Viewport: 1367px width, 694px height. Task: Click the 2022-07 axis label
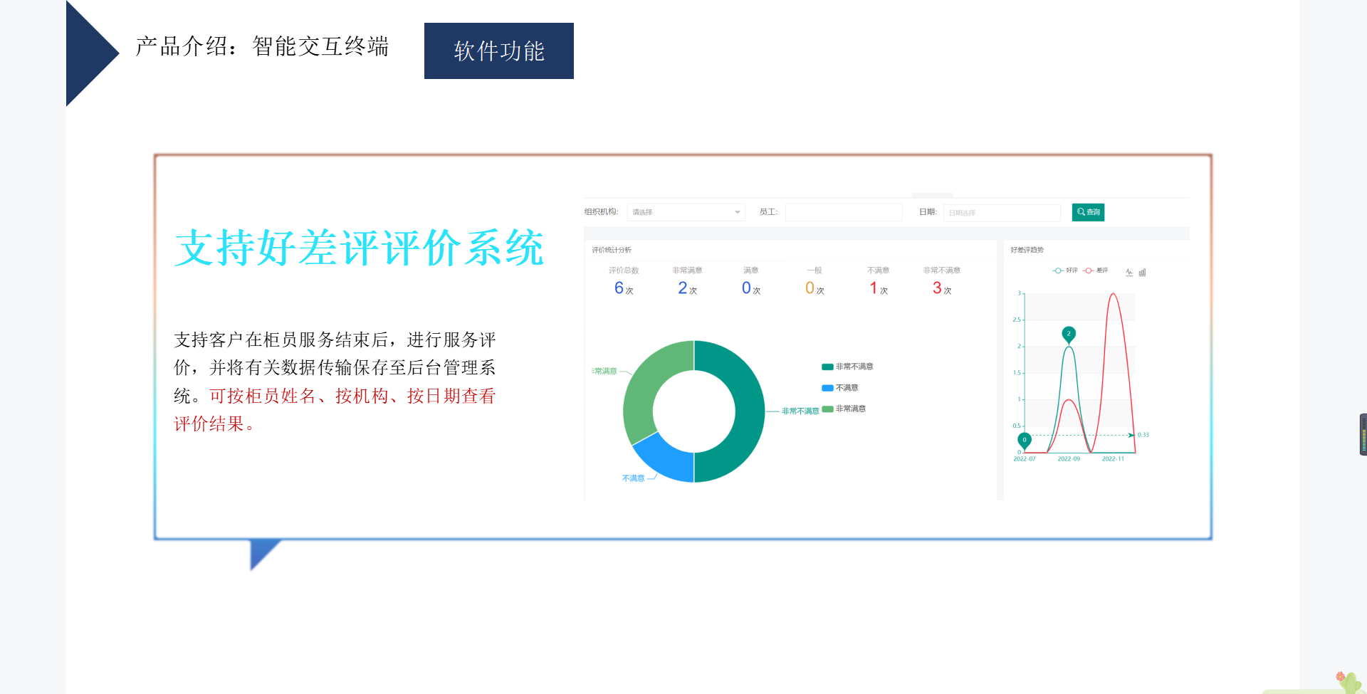tap(1025, 459)
